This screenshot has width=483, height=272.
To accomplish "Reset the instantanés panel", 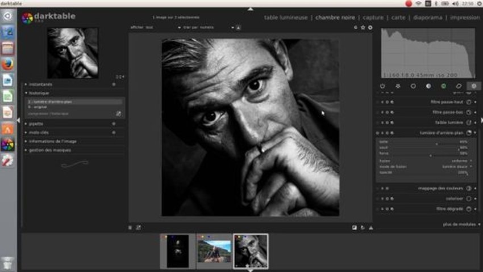I will 114,84.
